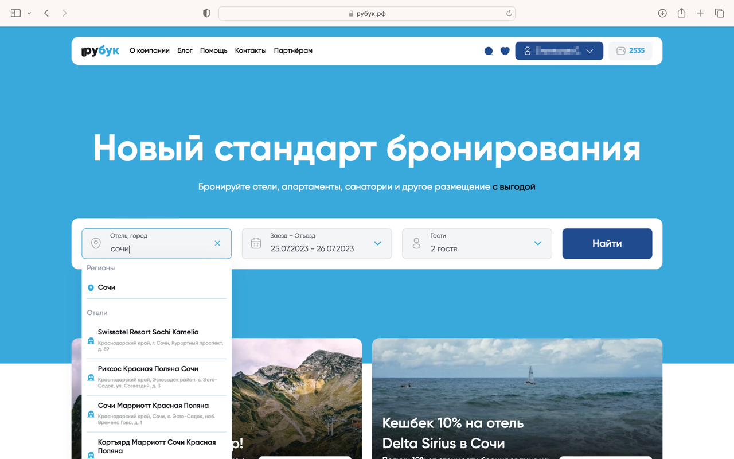Go to the Партнёрам page
Screen dimensions: 734x459
click(x=293, y=50)
